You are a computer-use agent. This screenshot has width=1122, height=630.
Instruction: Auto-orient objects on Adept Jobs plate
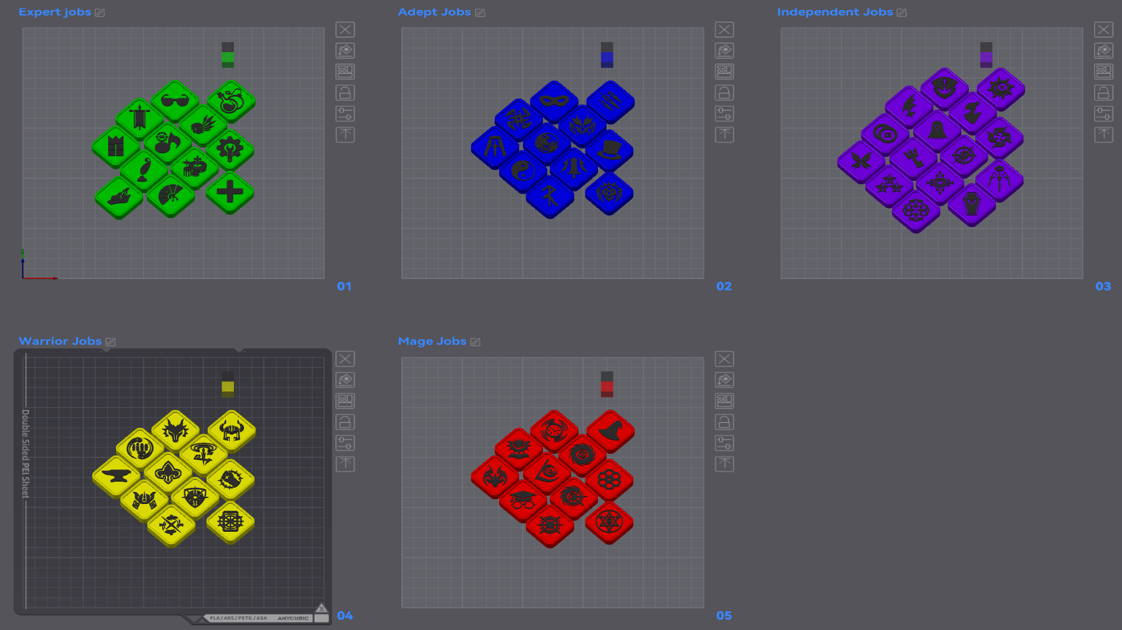click(724, 50)
